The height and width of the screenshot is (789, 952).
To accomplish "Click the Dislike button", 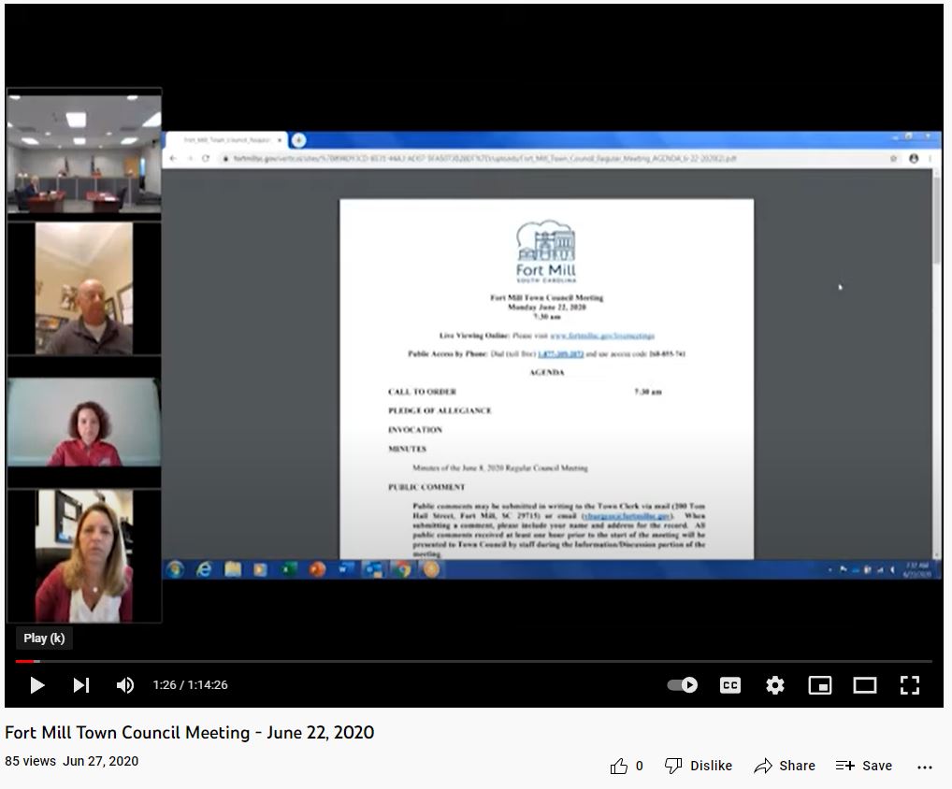I will (699, 766).
